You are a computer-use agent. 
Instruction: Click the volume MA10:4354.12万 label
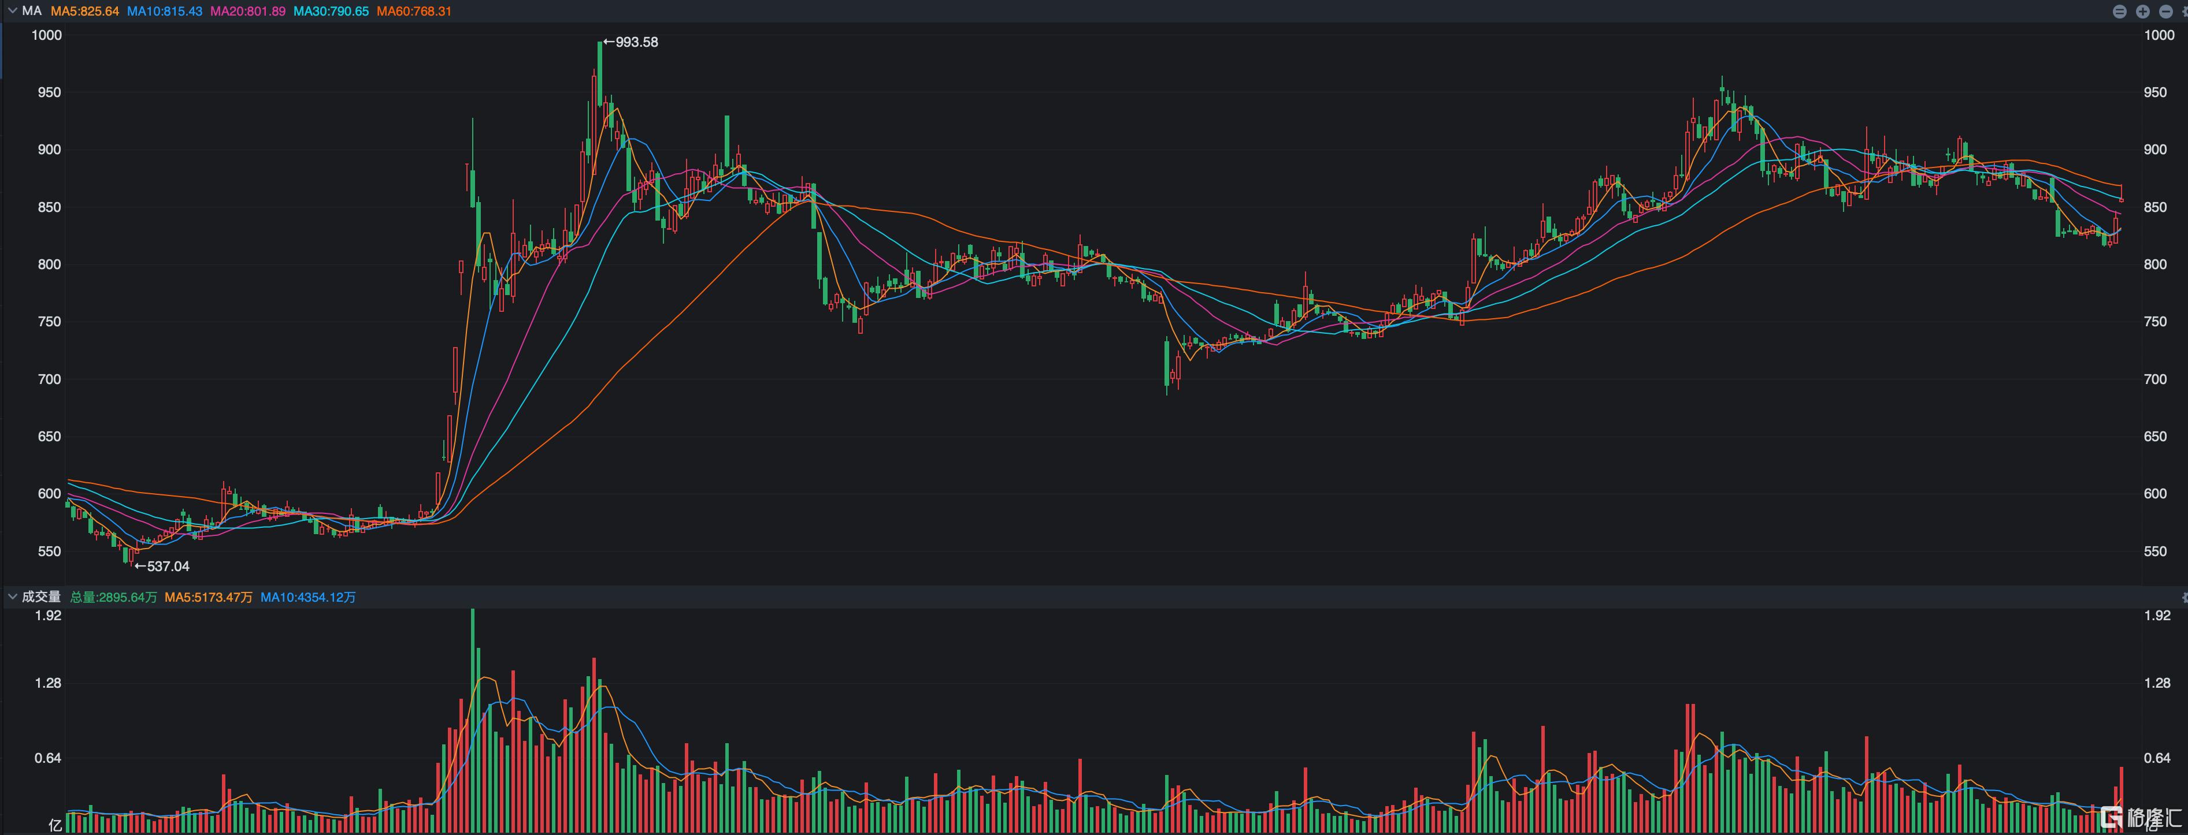pos(307,598)
